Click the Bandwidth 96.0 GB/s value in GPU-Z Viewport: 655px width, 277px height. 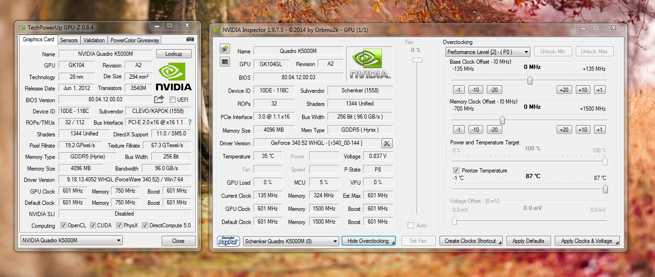tap(166, 168)
